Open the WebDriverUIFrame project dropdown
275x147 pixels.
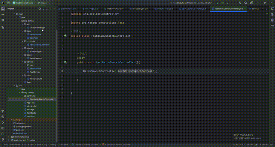pos(24,3)
